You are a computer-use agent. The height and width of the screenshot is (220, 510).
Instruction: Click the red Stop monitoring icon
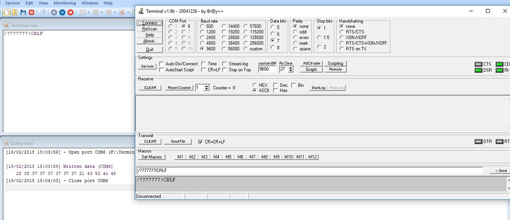pyautogui.click(x=71, y=12)
